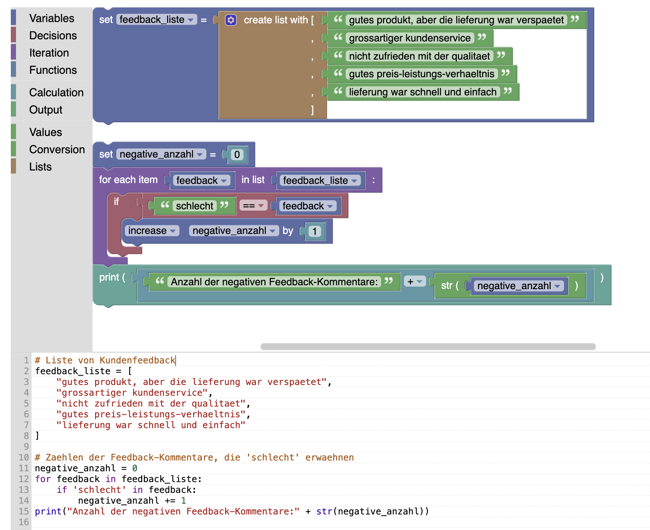Click the horizontal workspace scrollbar
The width and height of the screenshot is (650, 530).
tap(428, 347)
